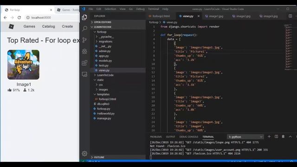This screenshot has width=297, height=167.
Task: Click the VS Code logo icon
Action: [84, 9]
